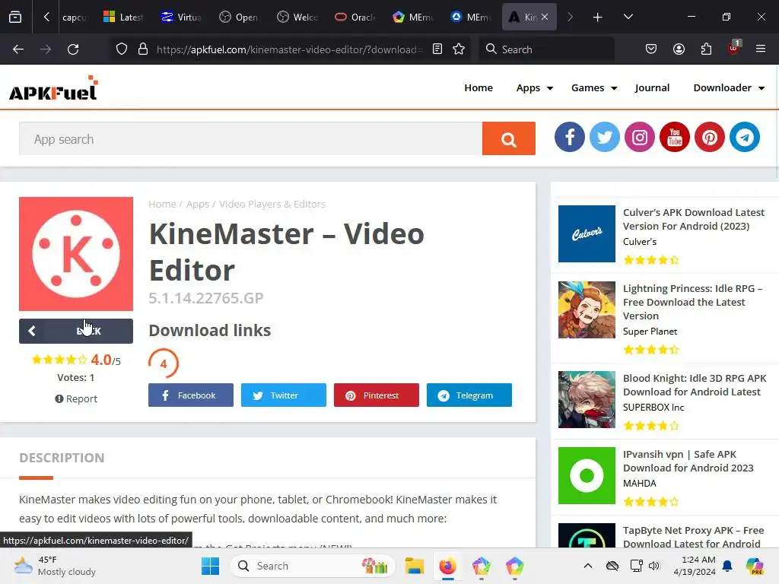Open tracking protection shield icon
779x584 pixels.
click(122, 49)
